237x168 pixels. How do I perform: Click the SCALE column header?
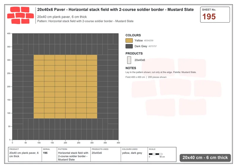click(152, 149)
